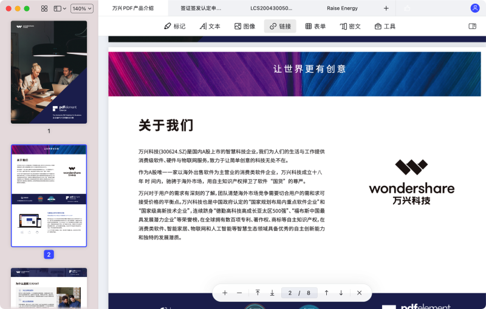486x309 pixels.
Task: Zoom out with the floating bar minus
Action: 239,293
